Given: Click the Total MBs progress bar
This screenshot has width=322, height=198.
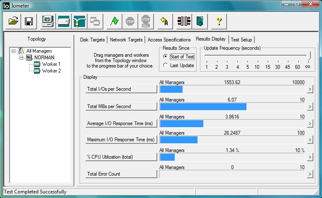Looking at the screenshot, I should tap(232, 107).
